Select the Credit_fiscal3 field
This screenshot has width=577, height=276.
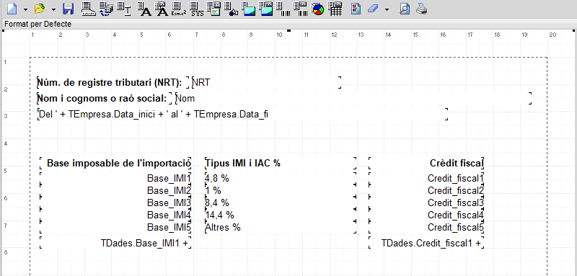[x=426, y=202]
